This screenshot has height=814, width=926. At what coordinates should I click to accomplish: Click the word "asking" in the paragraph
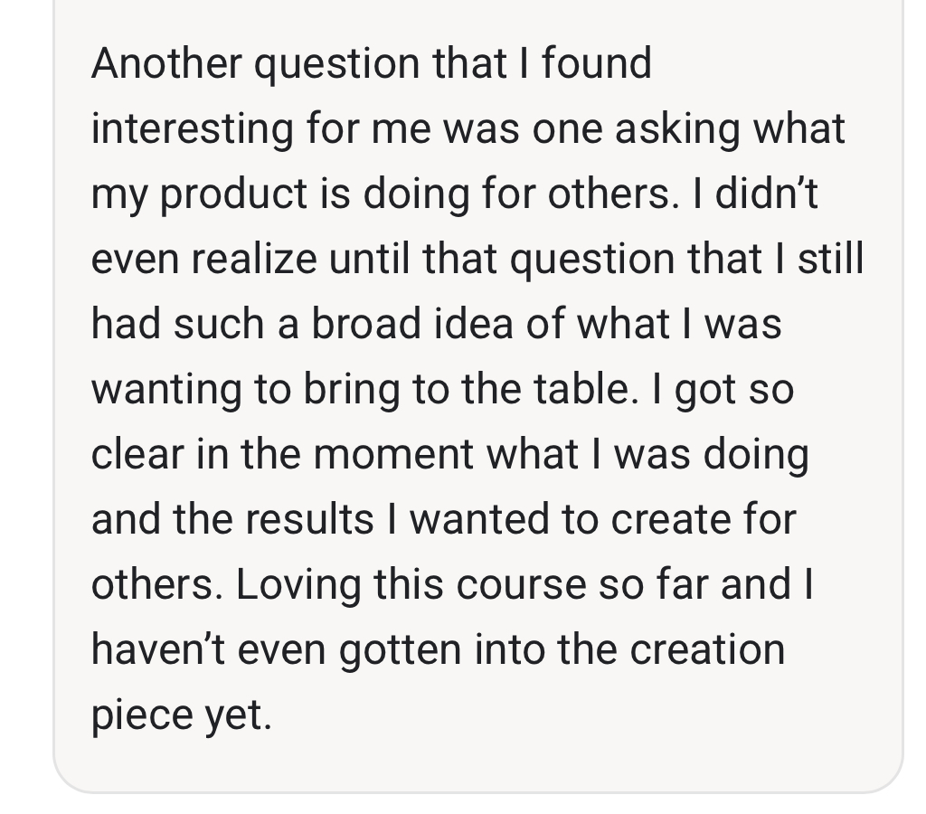coord(676,129)
